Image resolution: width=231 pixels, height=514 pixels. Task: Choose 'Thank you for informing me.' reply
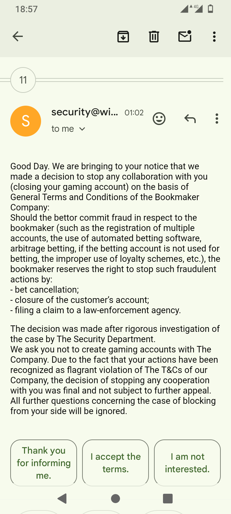tap(44, 463)
